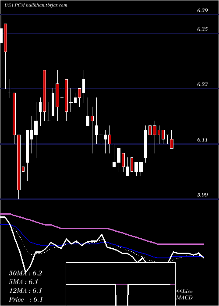Click the Price : 6.1 value
The width and height of the screenshot is (219, 306).
coord(26,299)
